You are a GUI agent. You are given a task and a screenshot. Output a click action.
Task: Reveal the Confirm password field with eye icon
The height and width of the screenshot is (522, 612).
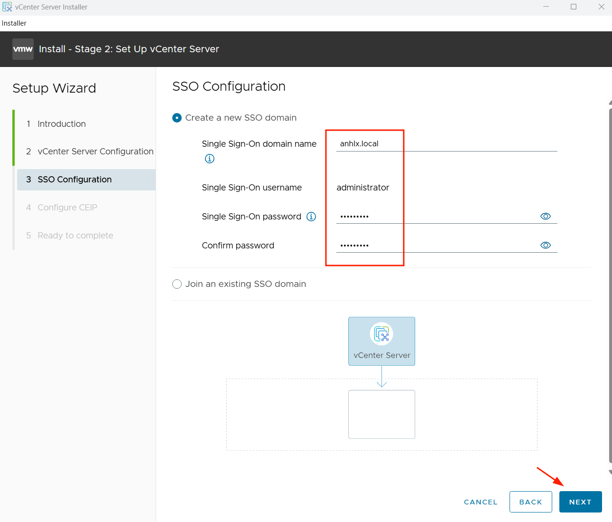tap(546, 245)
